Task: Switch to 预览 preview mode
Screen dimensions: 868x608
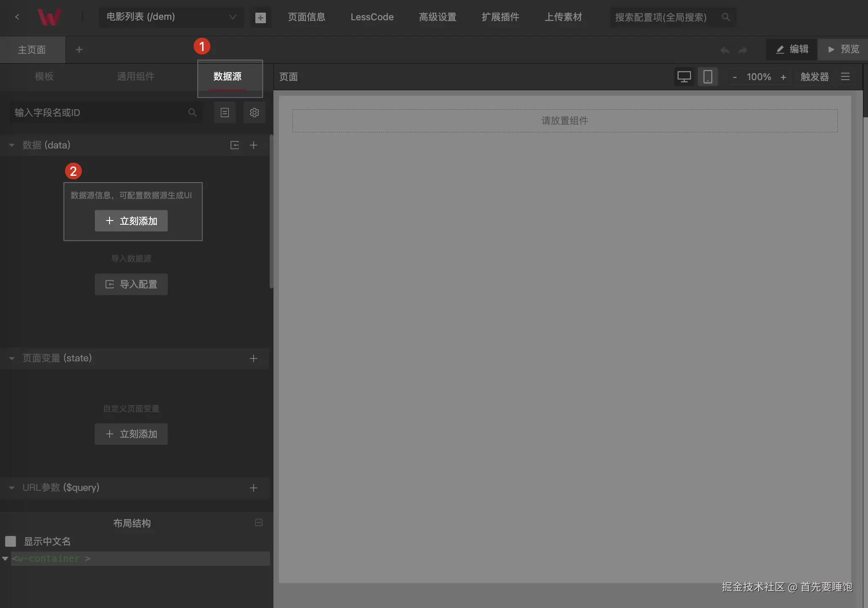Action: pyautogui.click(x=843, y=49)
